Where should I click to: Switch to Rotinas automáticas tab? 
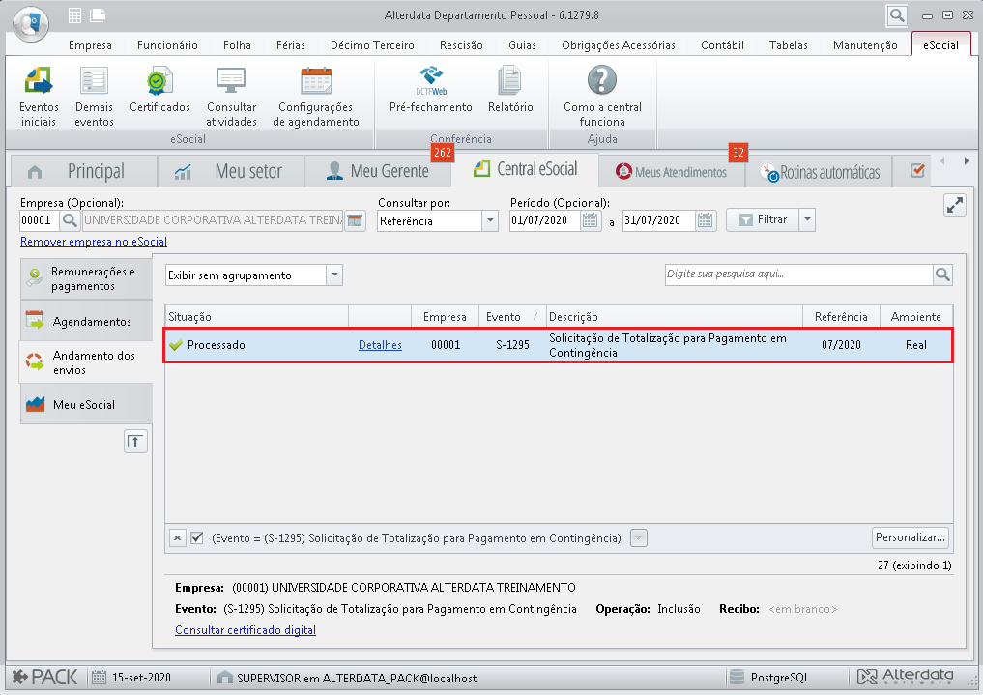(820, 172)
